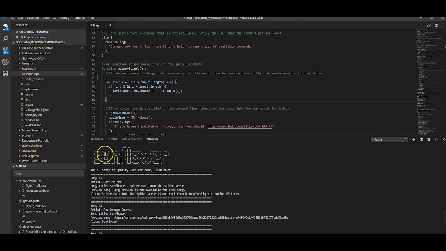Viewport: 446px width, 251px height.
Task: Kill the terminal with trash icon
Action: pos(429,139)
